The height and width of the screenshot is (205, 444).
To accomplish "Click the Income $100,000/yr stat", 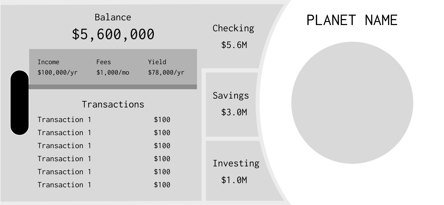I will 58,67.
